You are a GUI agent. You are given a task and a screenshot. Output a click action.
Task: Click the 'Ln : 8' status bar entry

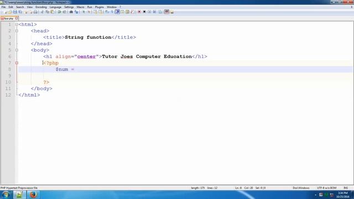(238, 188)
